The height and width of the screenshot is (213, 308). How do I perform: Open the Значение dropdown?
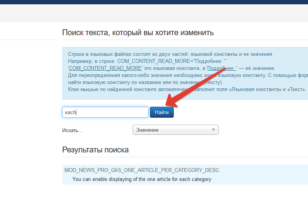point(176,130)
